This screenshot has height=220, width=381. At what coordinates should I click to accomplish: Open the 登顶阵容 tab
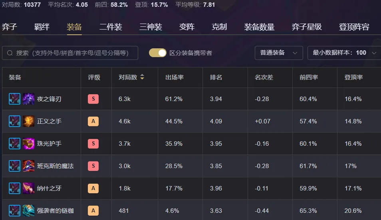pos(354,27)
